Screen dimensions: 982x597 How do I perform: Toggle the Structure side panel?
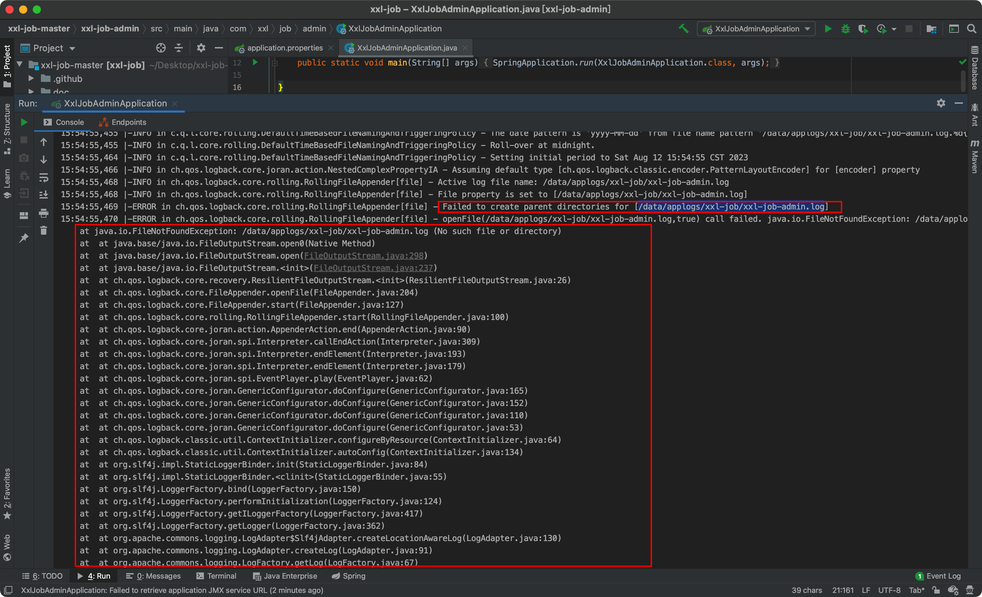pos(7,129)
